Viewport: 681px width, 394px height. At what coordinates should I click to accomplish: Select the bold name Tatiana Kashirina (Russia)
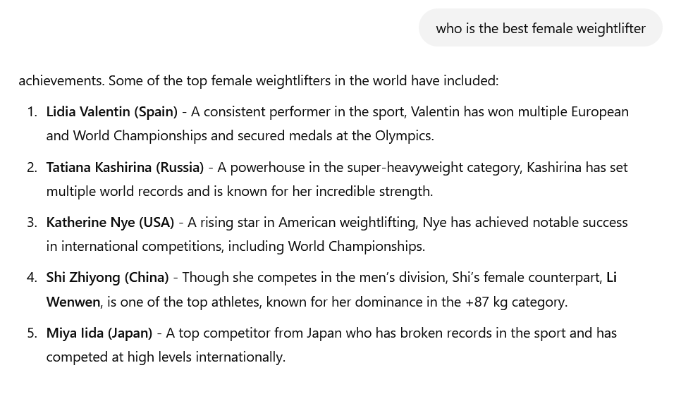tap(125, 167)
